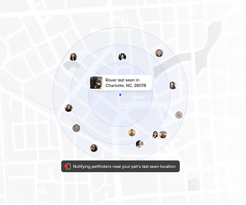Select the black-and-white petfinder avatar

[122, 57]
